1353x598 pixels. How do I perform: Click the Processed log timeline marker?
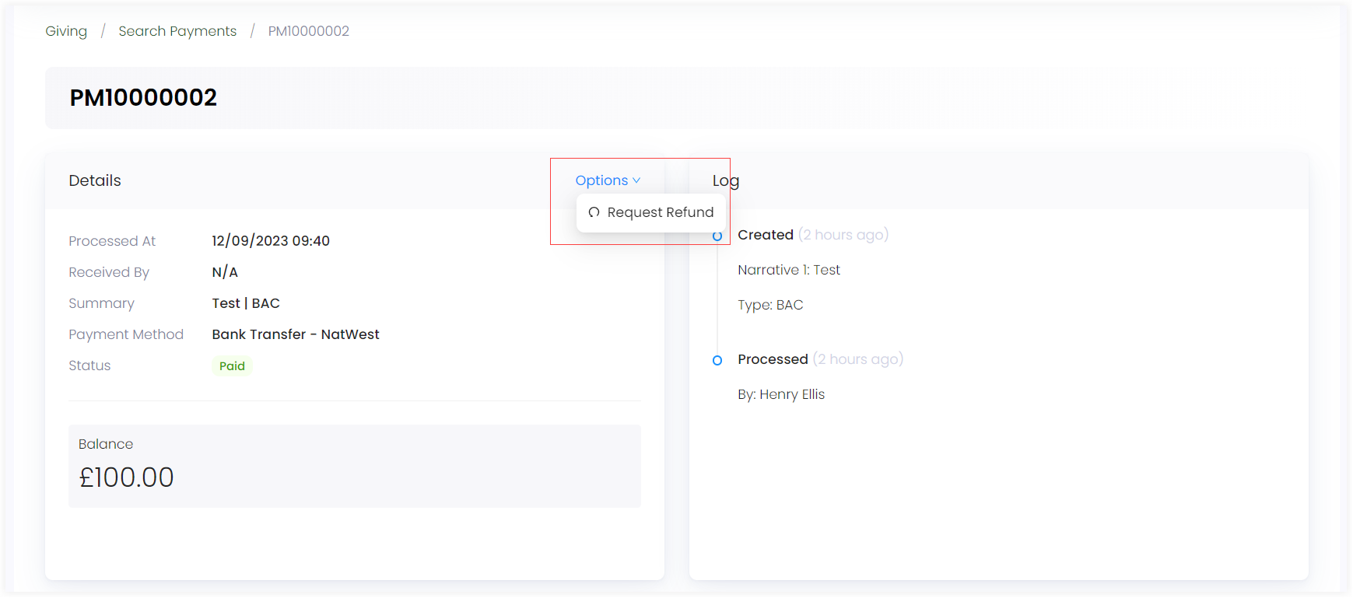[717, 360]
